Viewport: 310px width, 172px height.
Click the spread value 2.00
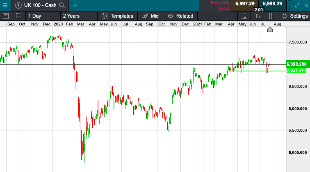259,10
